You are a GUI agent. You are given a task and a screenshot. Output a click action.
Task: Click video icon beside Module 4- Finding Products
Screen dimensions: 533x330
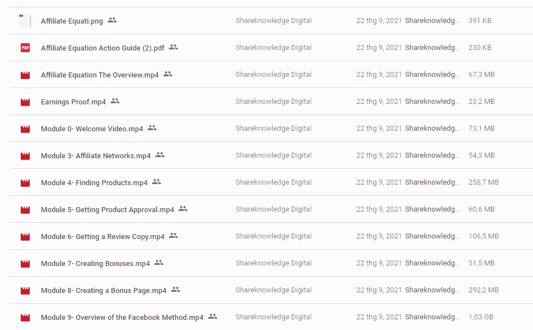[x=25, y=183]
